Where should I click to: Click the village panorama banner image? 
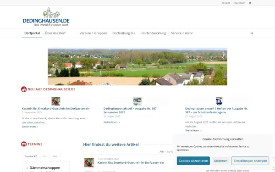(x=137, y=67)
